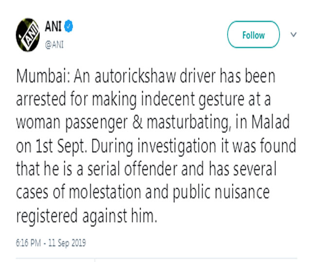Image resolution: width=316 pixels, height=262 pixels.
Task: Click the Follow button
Action: pyautogui.click(x=253, y=34)
